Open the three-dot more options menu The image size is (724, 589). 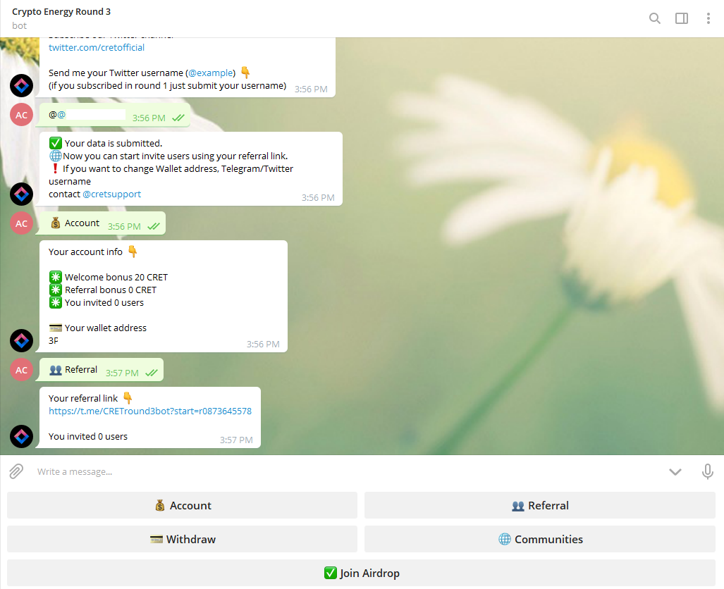708,18
